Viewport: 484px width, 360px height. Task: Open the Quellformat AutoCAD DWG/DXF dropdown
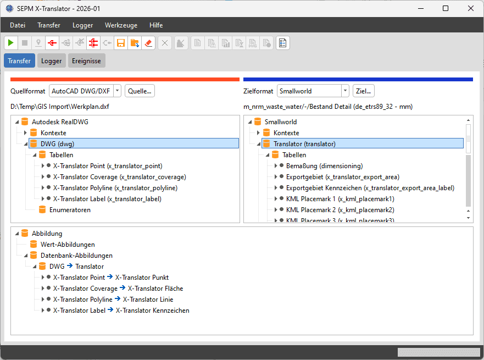pos(118,91)
